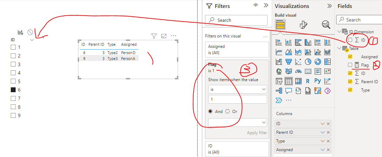The image size is (382, 157).
Task: Select the Stacked column chart visual
Action: [289, 43]
